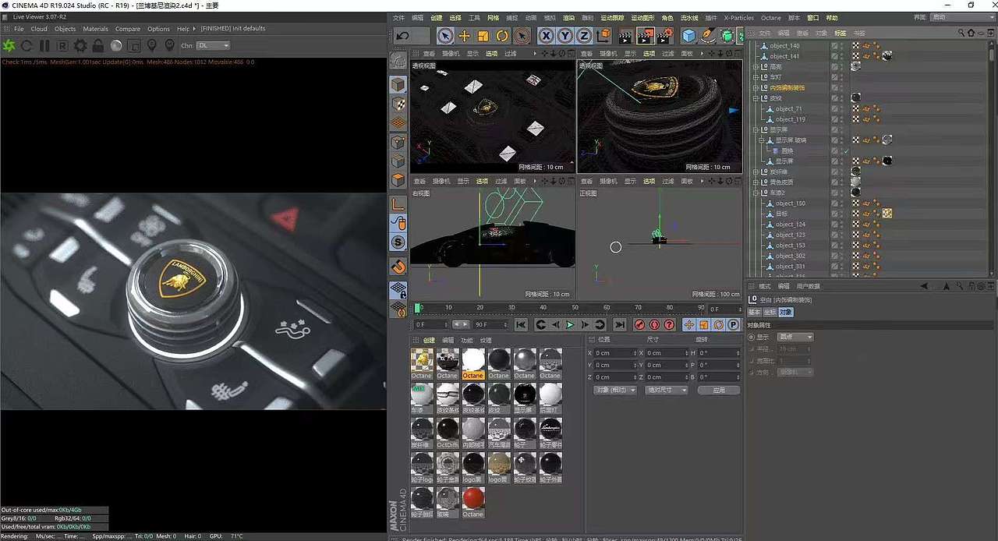Viewport: 998px width, 541px height.
Task: Open the Live Viewer Cloud menu
Action: point(39,29)
